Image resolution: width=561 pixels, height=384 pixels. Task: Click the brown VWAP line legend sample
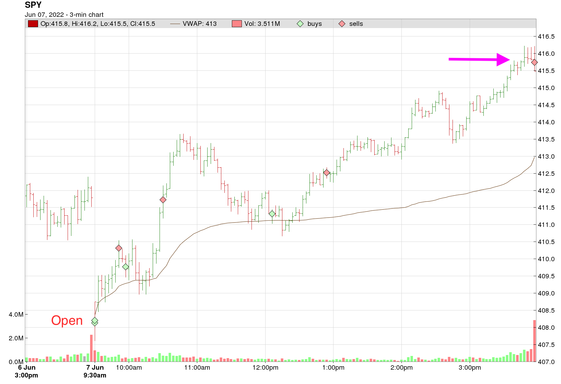(x=175, y=24)
